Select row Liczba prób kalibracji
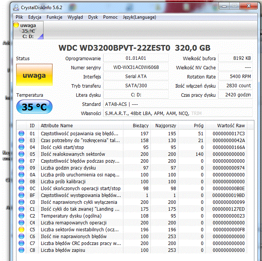This screenshot has height=261, width=262. pos(132,181)
